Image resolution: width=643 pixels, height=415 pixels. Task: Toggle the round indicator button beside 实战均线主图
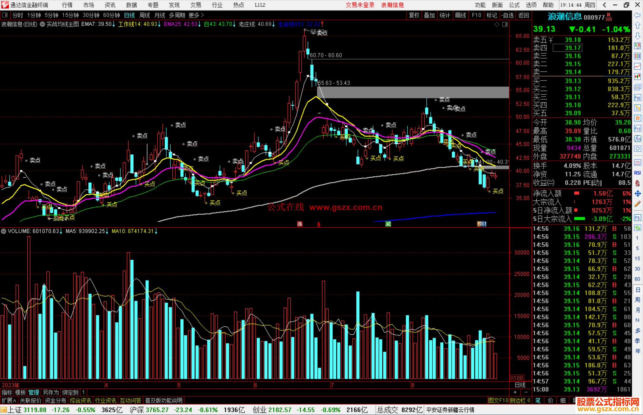pos(42,24)
